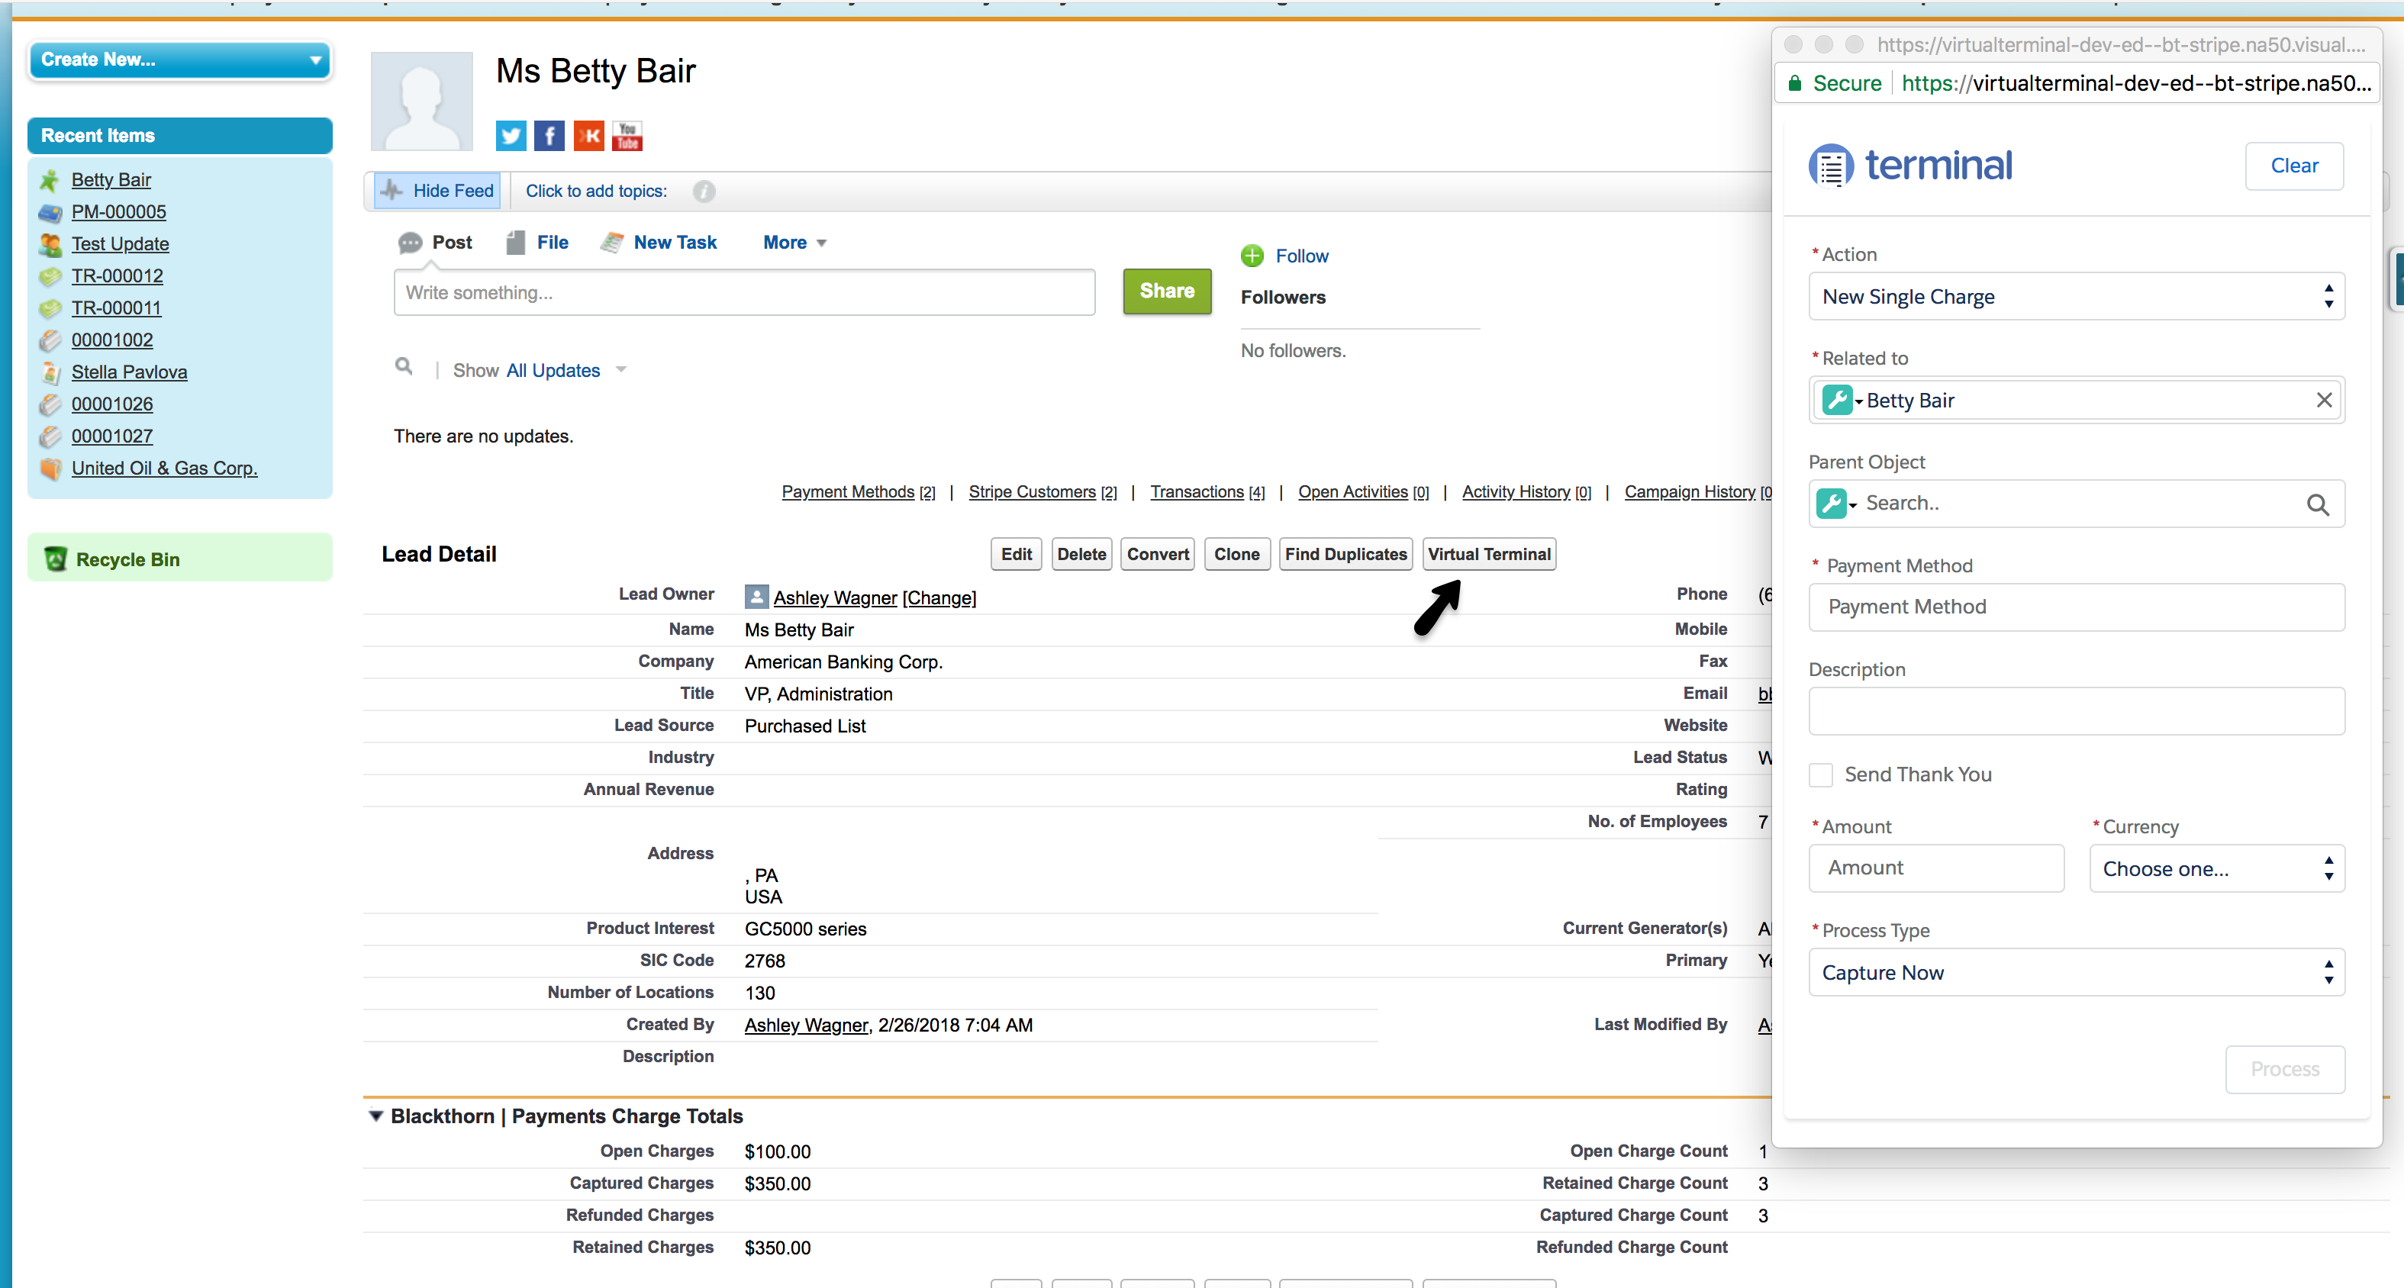The image size is (2404, 1288).
Task: Click the Lead Owner user icon
Action: tap(757, 597)
